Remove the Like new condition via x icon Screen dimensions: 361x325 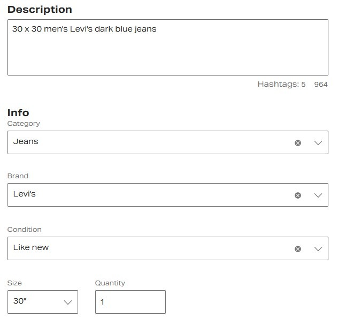pos(298,249)
